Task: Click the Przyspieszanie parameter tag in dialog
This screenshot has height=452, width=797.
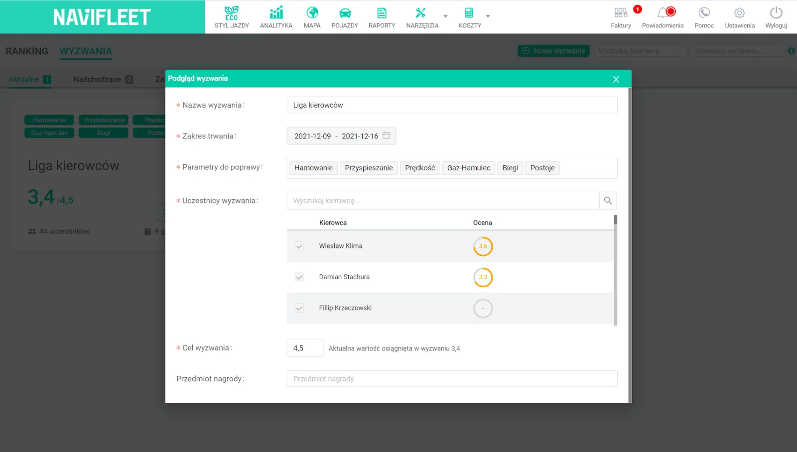Action: click(369, 168)
